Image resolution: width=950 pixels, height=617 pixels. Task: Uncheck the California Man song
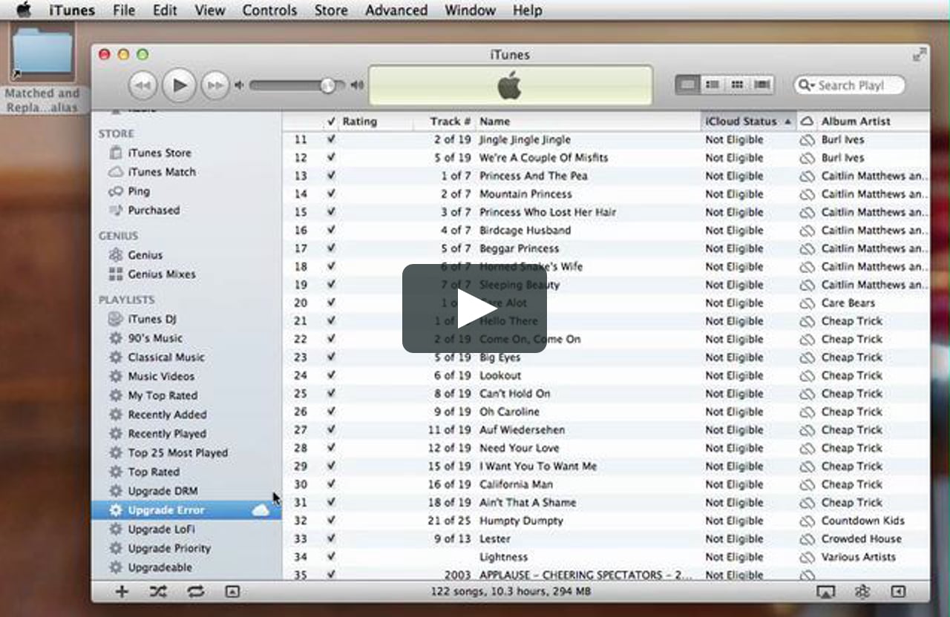(331, 484)
